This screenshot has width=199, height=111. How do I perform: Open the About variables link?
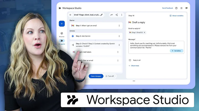[177, 16]
